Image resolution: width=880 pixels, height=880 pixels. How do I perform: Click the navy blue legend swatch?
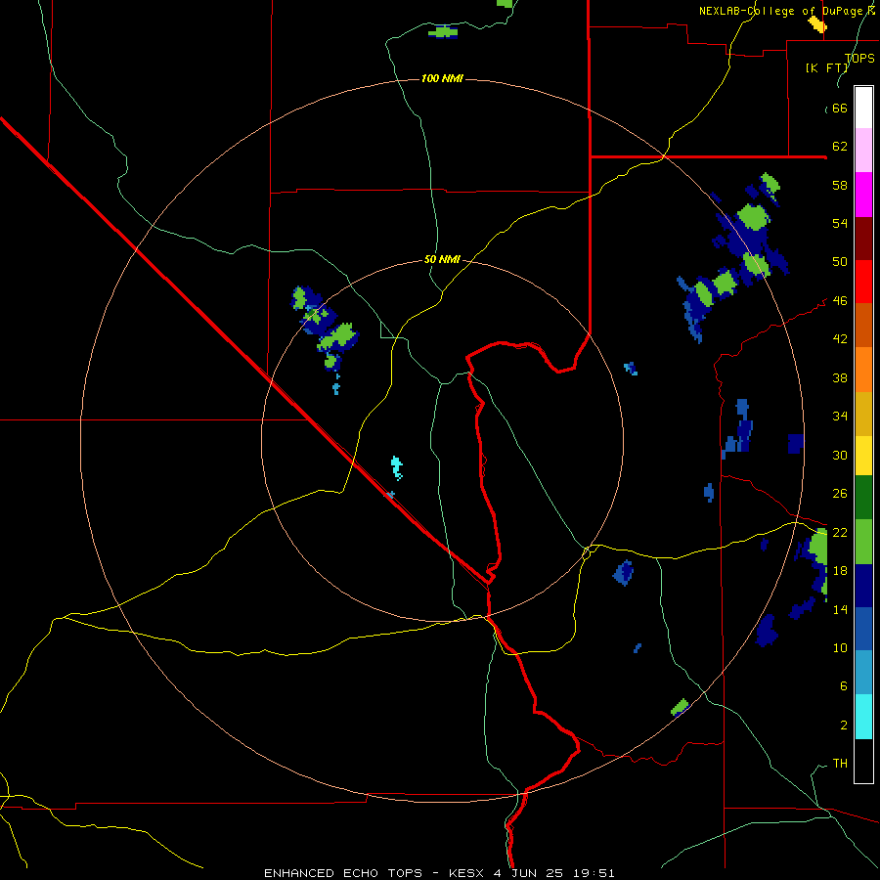(863, 586)
